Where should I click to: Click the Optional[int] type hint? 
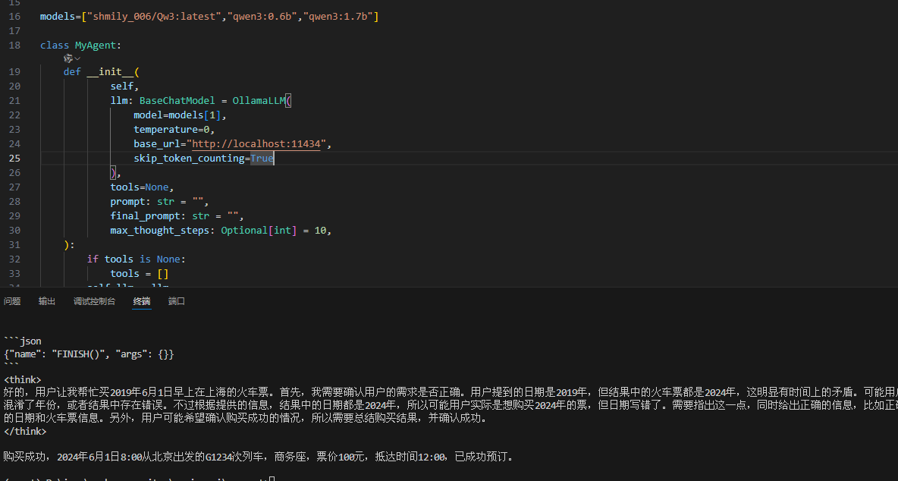[x=259, y=230]
